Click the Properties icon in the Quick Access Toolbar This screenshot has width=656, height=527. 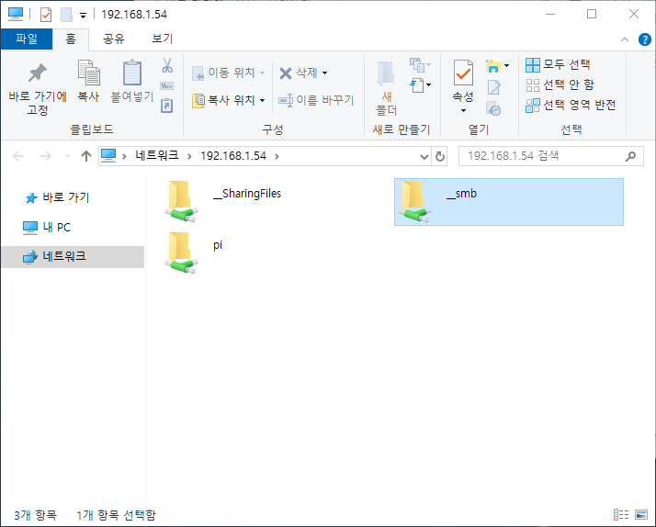point(46,15)
